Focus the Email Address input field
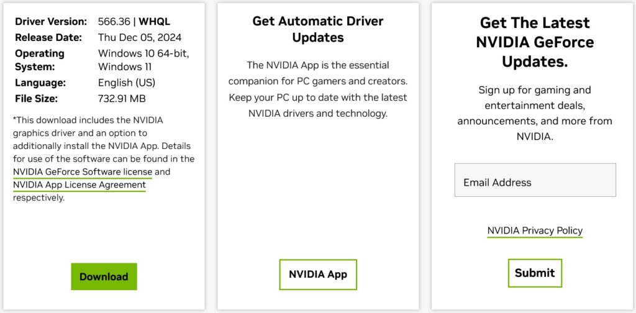Image resolution: width=636 pixels, height=313 pixels. coord(535,180)
